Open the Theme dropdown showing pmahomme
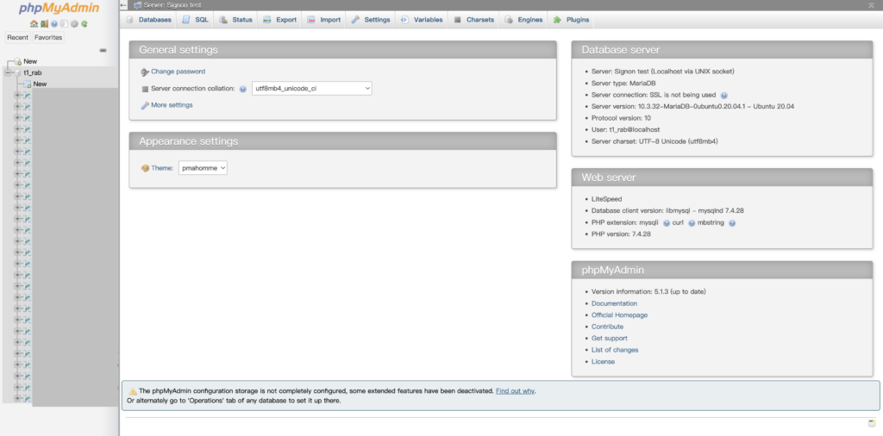 click(x=203, y=168)
